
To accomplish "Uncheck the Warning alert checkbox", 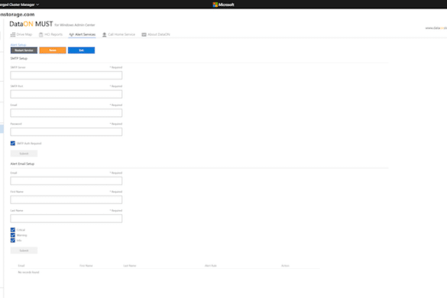I will [x=13, y=235].
